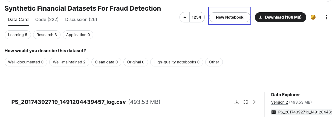This screenshot has width=335, height=117.
Task: Click the upvote arrow icon
Action: (x=185, y=17)
